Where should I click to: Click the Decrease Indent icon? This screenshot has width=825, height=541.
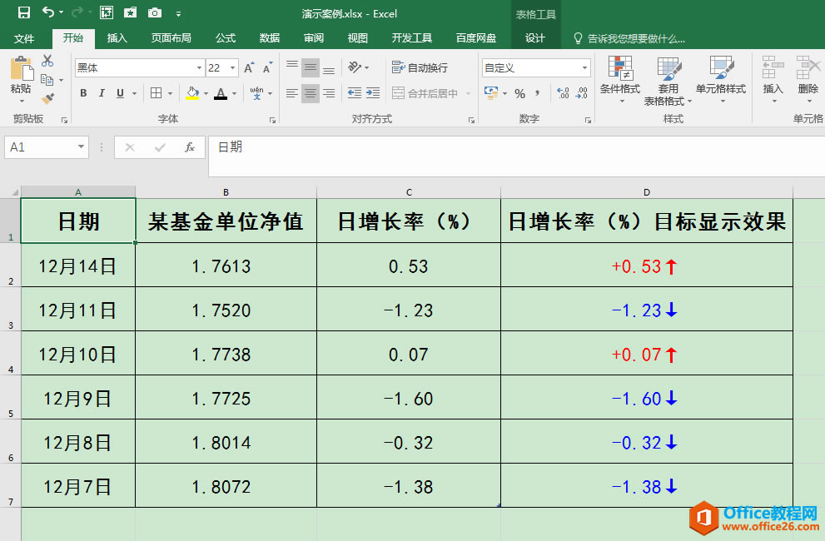tap(354, 93)
